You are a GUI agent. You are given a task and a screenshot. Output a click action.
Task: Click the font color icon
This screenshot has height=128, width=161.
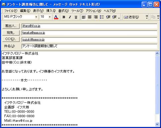point(56,17)
